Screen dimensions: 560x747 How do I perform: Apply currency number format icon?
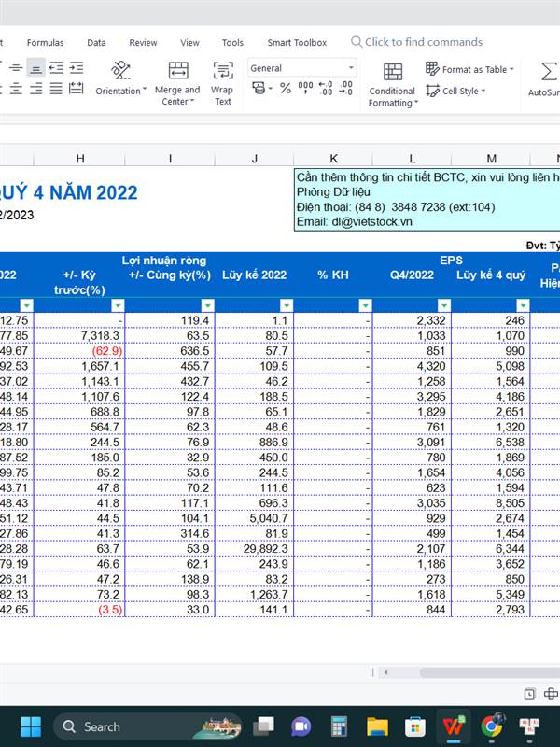pos(259,88)
